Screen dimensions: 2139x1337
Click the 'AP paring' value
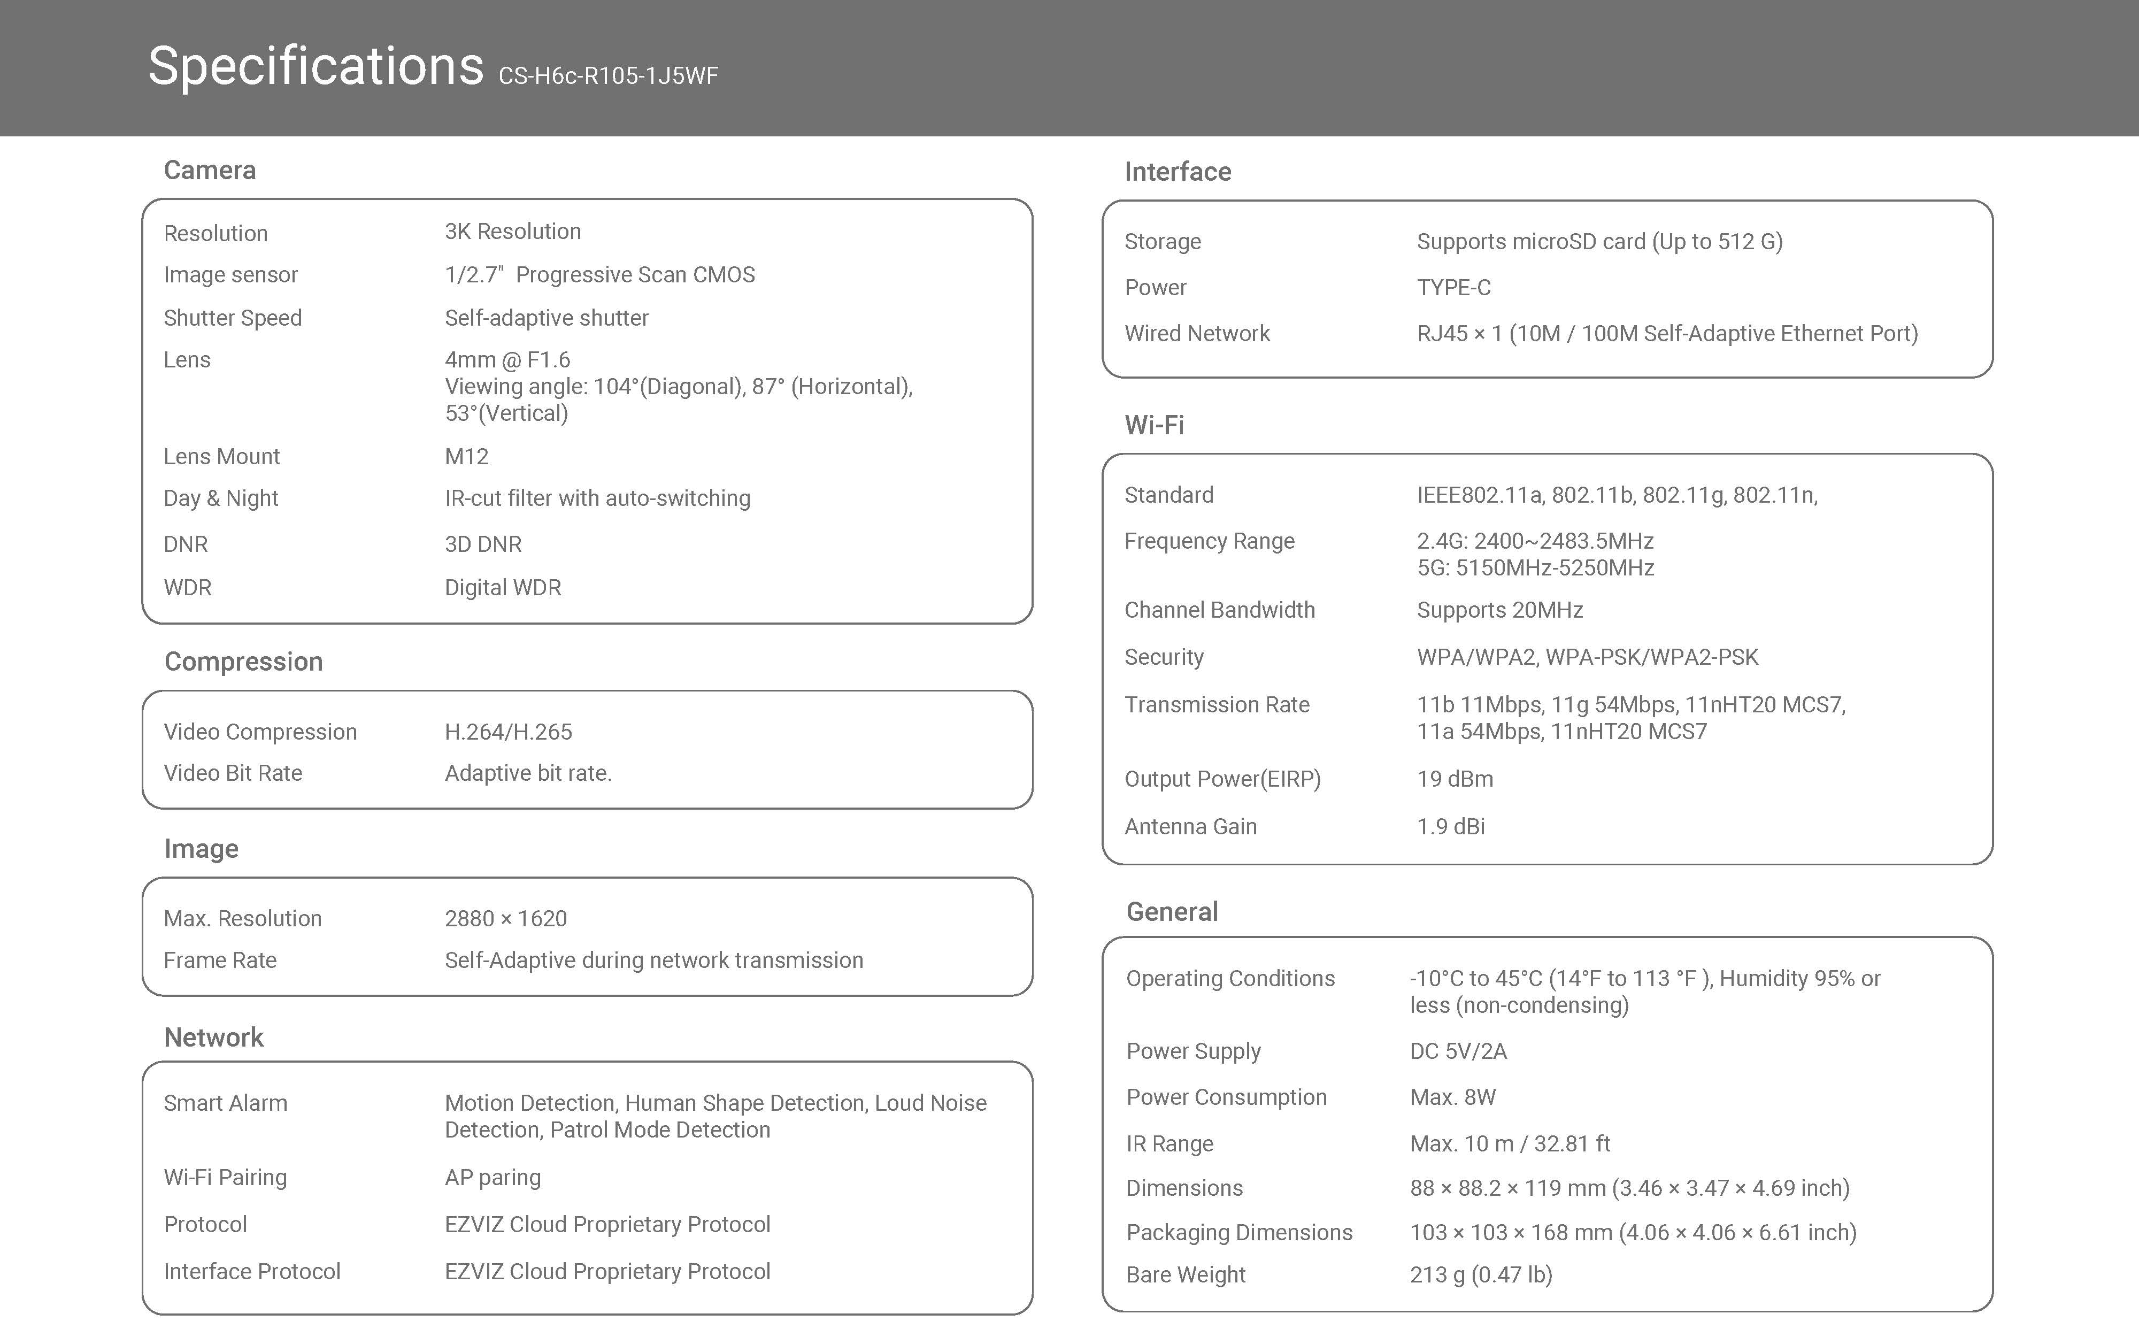pos(493,1178)
